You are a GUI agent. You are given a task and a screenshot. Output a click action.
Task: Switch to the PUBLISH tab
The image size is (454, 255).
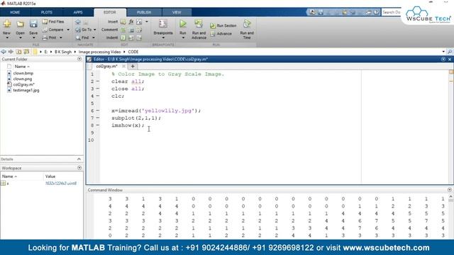coord(144,13)
